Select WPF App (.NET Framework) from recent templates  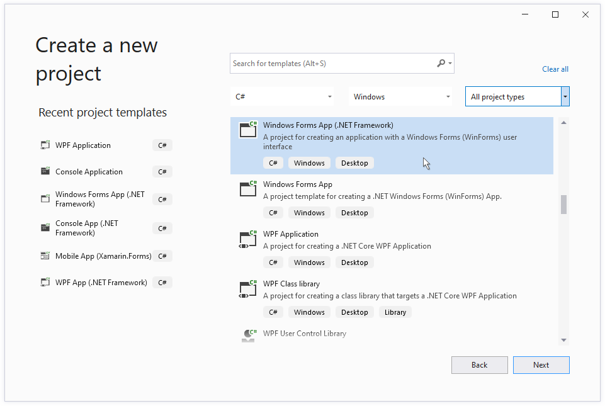(x=101, y=283)
